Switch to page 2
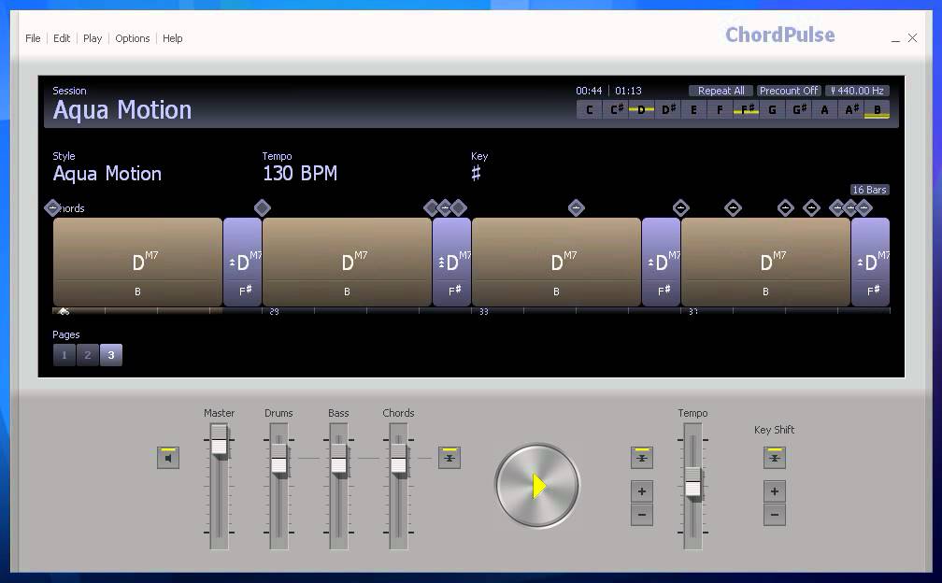 pyautogui.click(x=88, y=355)
